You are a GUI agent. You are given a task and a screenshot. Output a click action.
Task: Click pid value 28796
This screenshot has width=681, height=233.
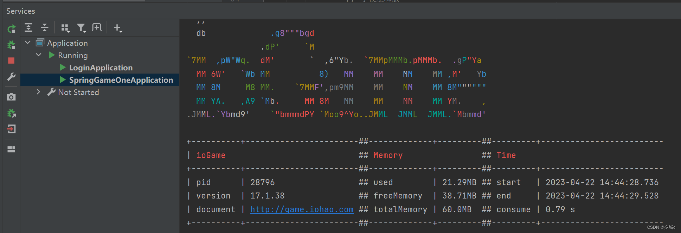click(262, 182)
